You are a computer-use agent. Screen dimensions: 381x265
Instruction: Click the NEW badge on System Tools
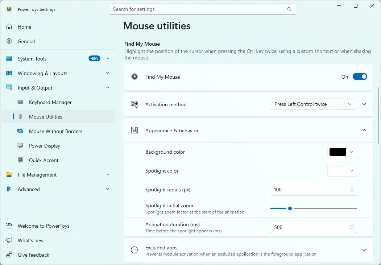click(94, 58)
